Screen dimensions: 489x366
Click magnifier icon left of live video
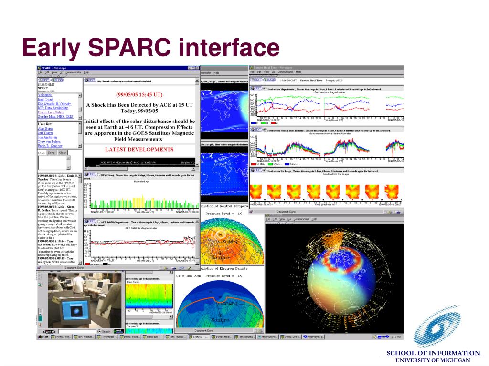pyautogui.click(x=40, y=285)
